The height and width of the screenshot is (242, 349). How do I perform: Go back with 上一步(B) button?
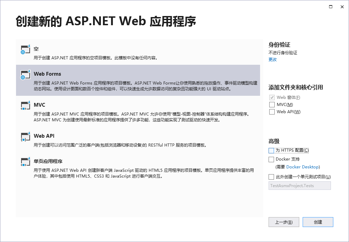(284, 222)
